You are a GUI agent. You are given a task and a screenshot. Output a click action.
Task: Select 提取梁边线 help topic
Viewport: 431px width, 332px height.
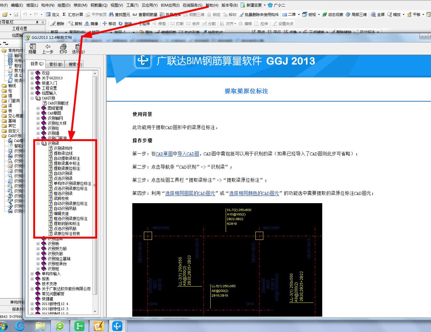tap(63, 153)
